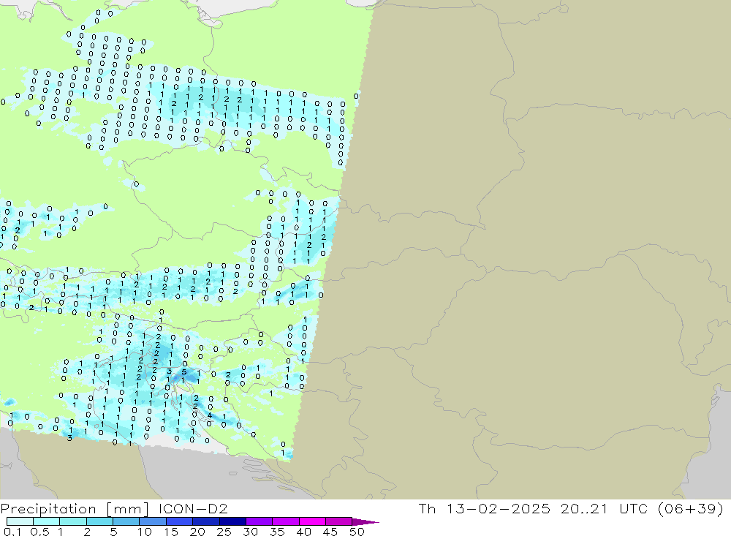731x536 pixels.
Task: Pick the 15–20 mm blue legend swatch
Action: [179, 521]
